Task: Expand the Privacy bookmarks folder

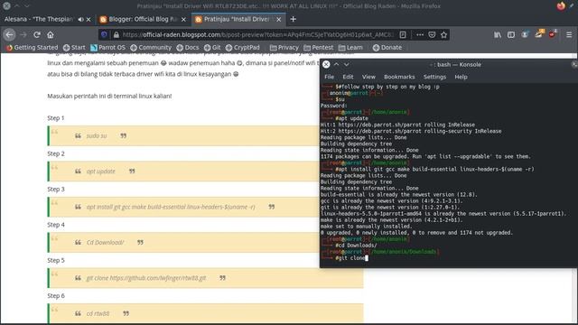Action: click(284, 48)
